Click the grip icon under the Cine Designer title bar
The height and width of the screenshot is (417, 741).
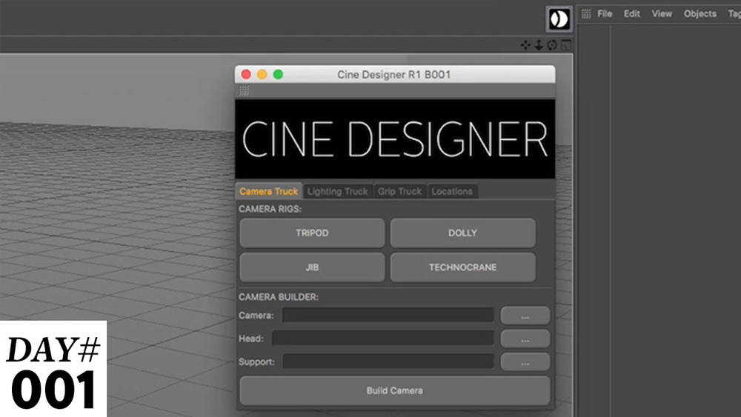pyautogui.click(x=244, y=90)
